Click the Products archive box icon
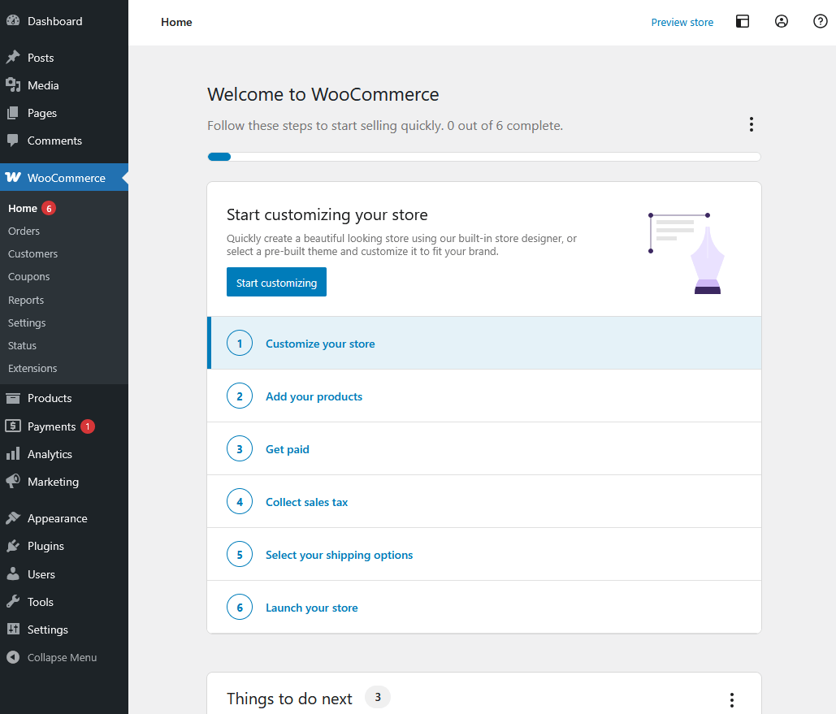 point(13,398)
